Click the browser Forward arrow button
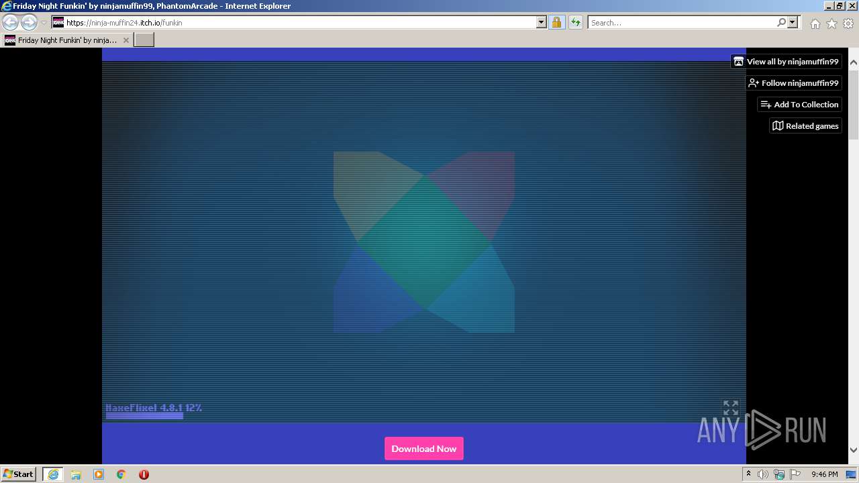This screenshot has height=483, width=859. [x=29, y=22]
